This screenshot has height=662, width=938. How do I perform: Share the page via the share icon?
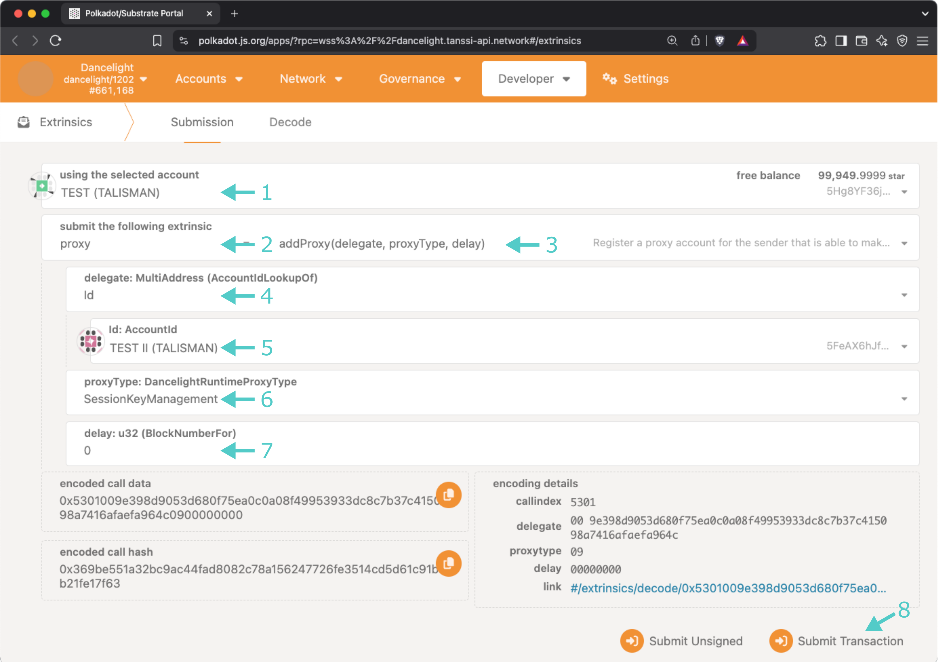point(695,40)
